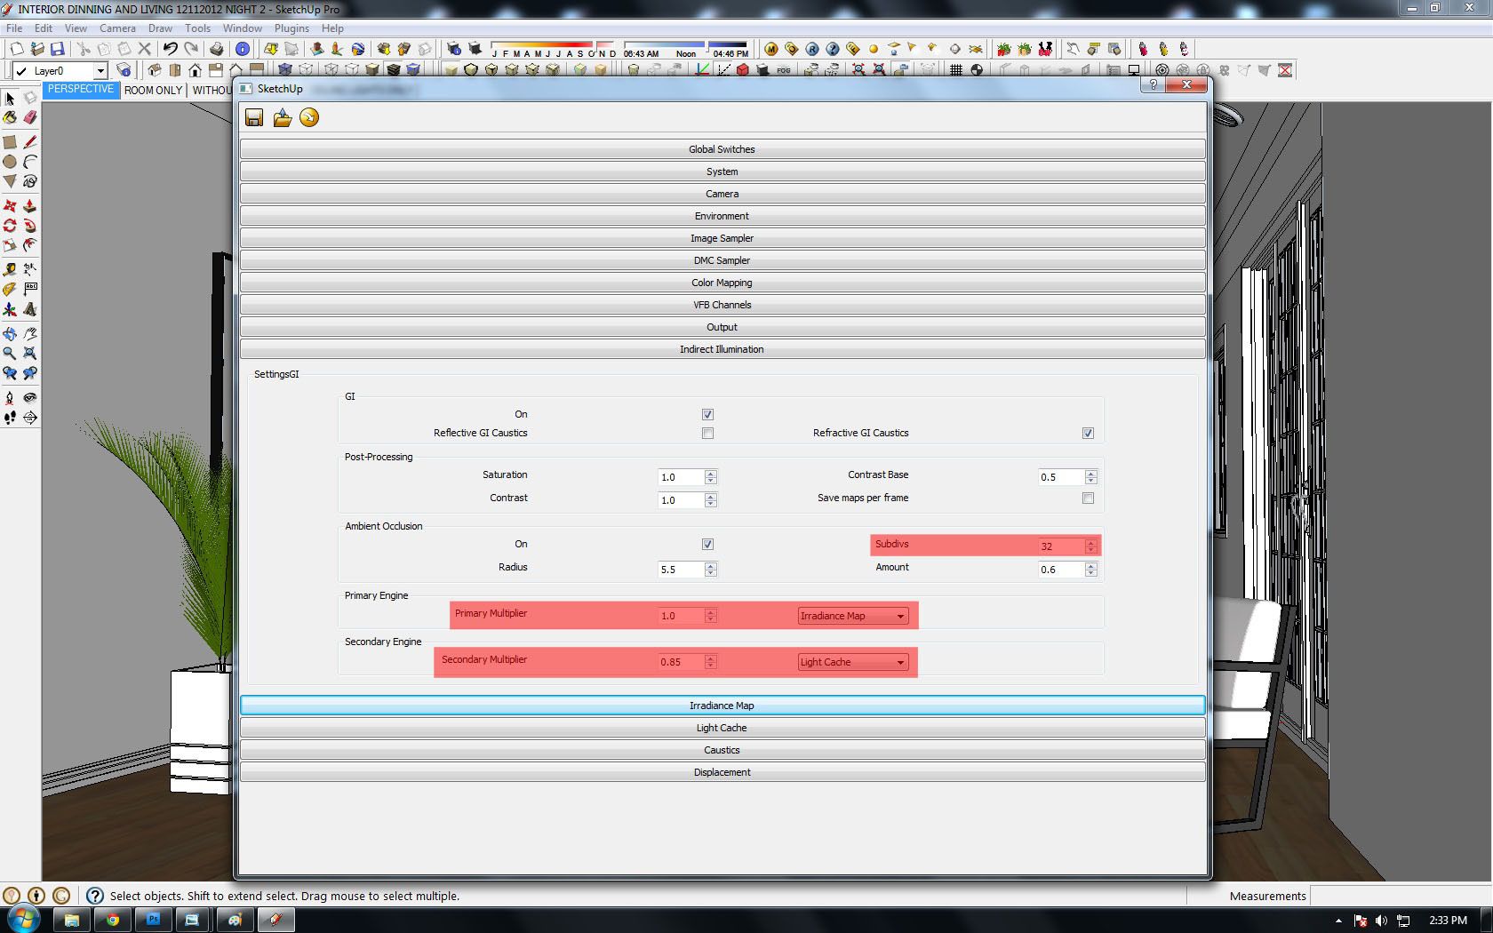Activate the Pan hand tool
The image size is (1493, 933).
(30, 334)
